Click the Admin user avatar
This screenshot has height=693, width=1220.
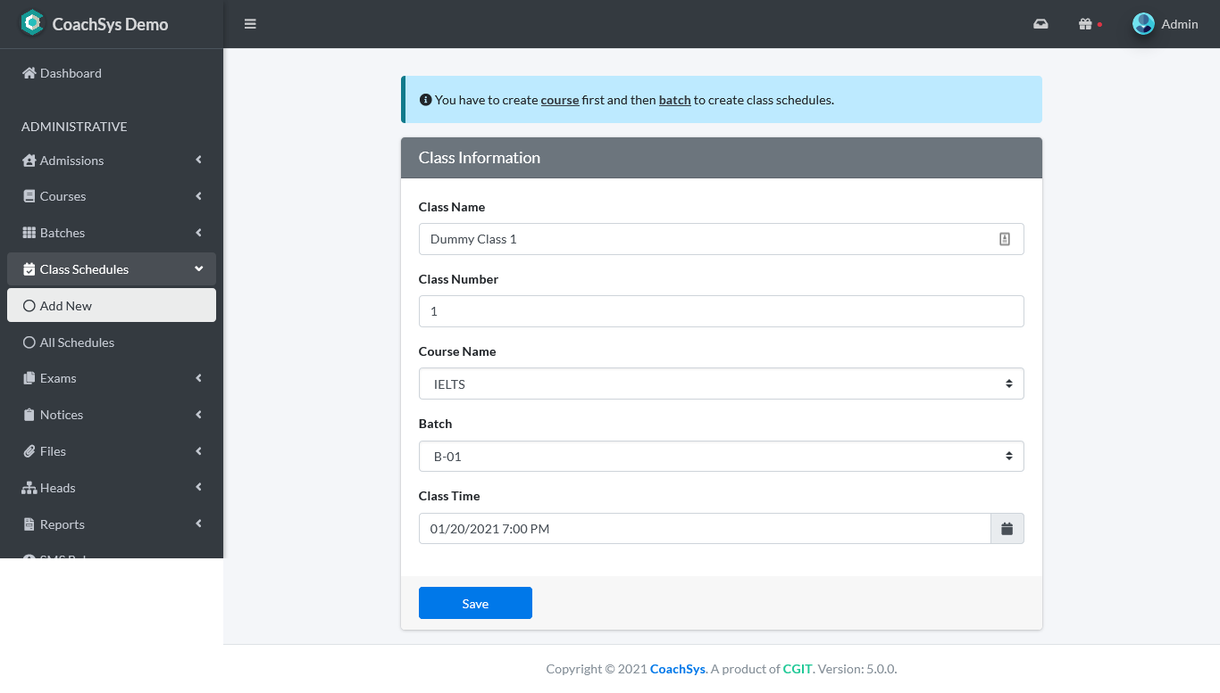[1143, 24]
